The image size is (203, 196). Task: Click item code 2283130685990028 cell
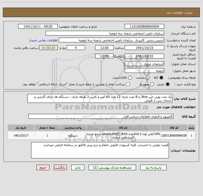tap(174, 135)
